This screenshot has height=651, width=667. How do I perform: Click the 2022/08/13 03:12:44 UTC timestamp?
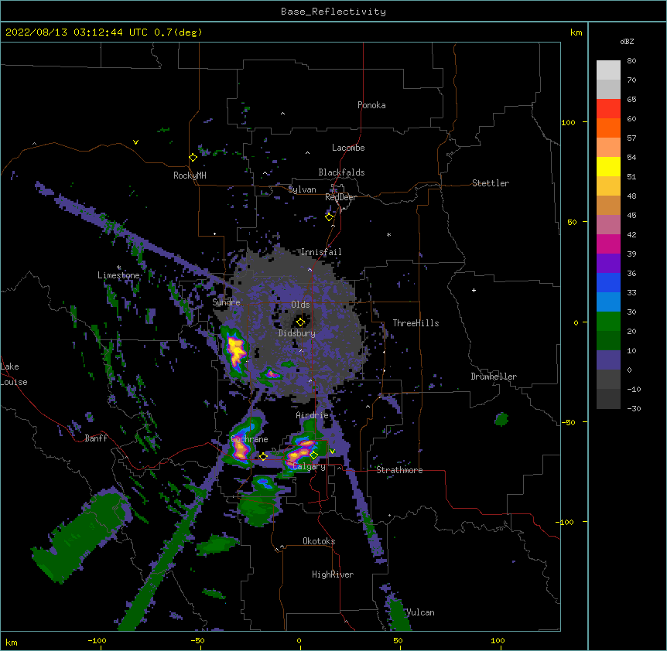click(77, 32)
